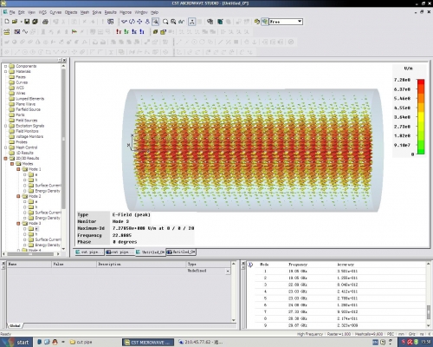Select the Zoom magnifier tool
433x347 pixels.
pyautogui.click(x=165, y=22)
